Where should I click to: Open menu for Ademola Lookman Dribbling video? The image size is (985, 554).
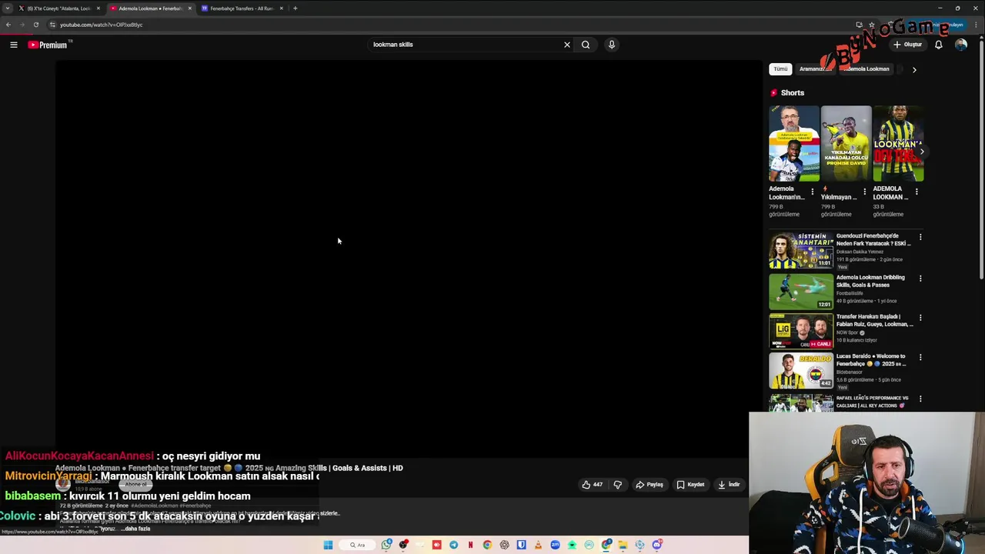pos(920,279)
